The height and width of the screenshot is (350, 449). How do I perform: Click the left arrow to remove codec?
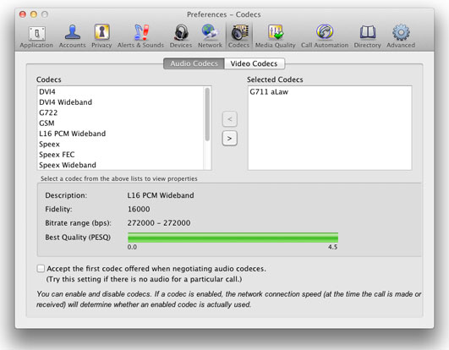(230, 119)
